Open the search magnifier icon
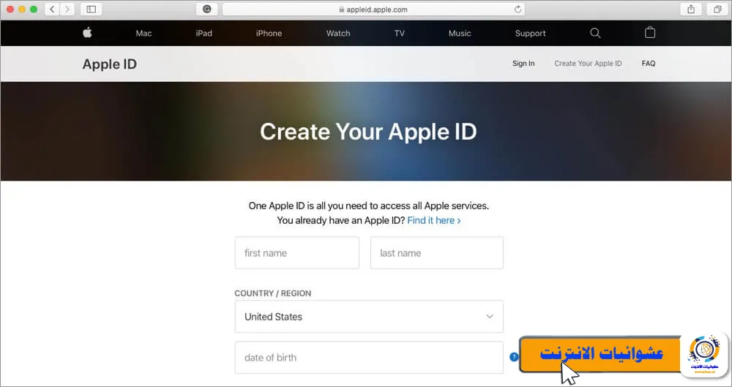 point(595,33)
